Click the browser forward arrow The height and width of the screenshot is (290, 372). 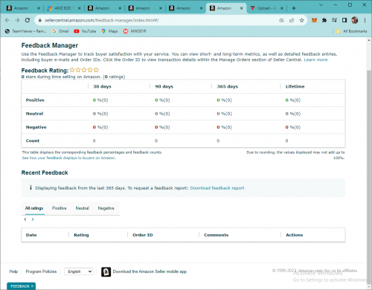coord(17,20)
